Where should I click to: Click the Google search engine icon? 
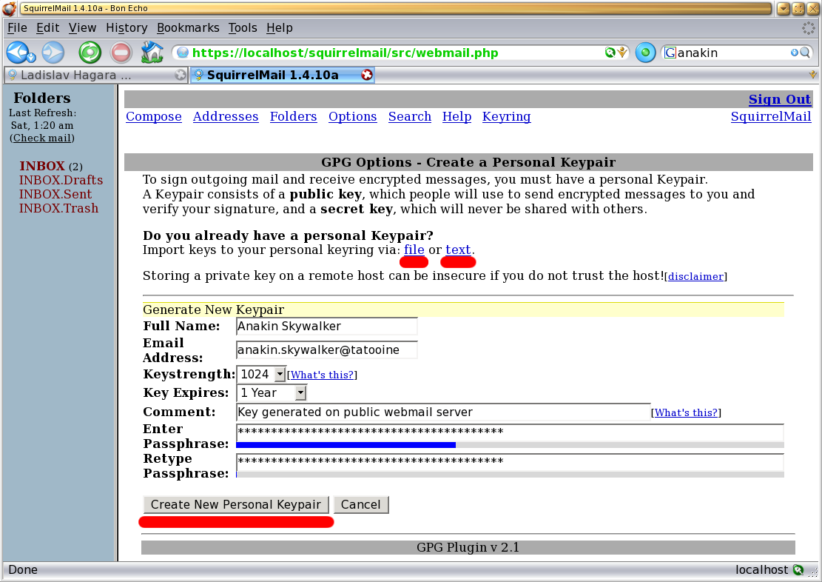(670, 53)
